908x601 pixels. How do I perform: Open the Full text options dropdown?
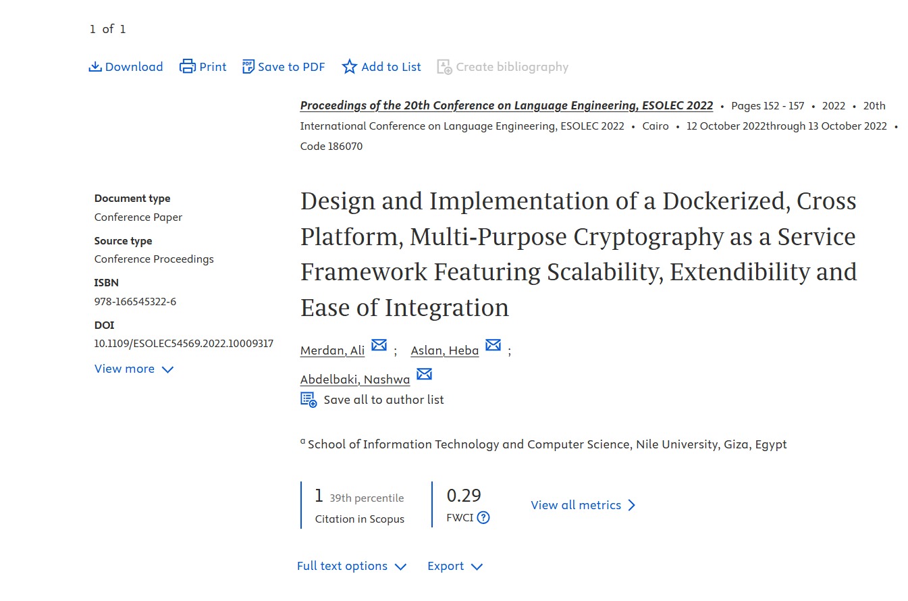coord(351,566)
